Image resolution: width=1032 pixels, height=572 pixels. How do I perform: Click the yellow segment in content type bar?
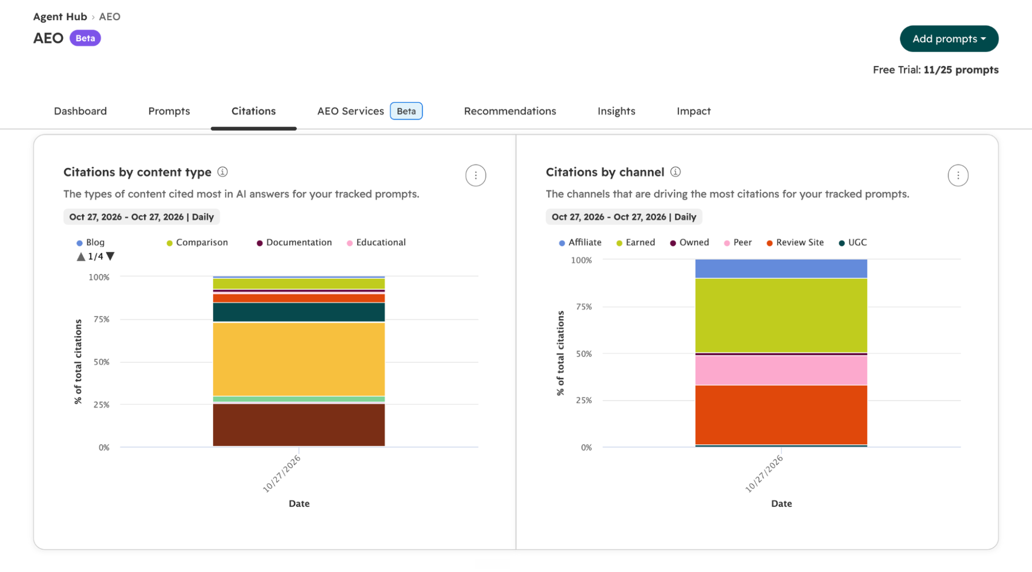tap(299, 359)
